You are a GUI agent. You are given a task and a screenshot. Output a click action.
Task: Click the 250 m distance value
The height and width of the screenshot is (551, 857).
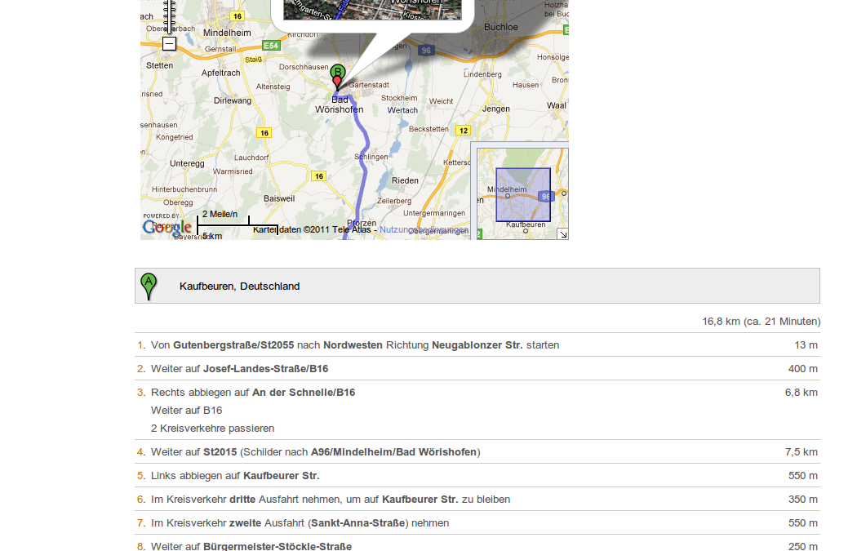pos(803,546)
